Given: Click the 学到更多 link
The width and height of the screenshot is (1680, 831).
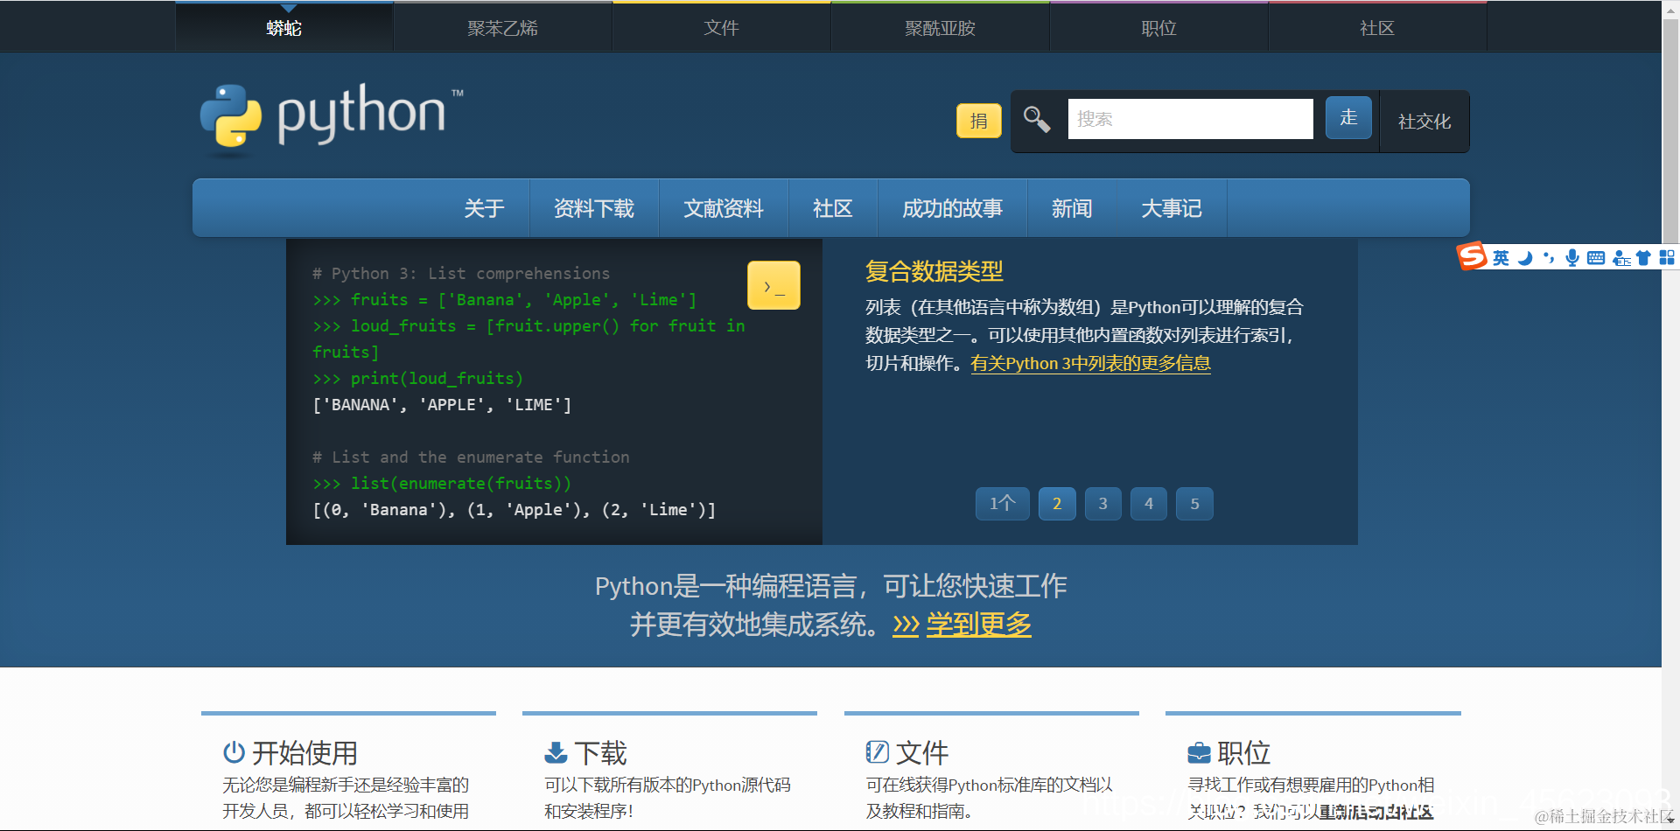Looking at the screenshot, I should point(978,625).
